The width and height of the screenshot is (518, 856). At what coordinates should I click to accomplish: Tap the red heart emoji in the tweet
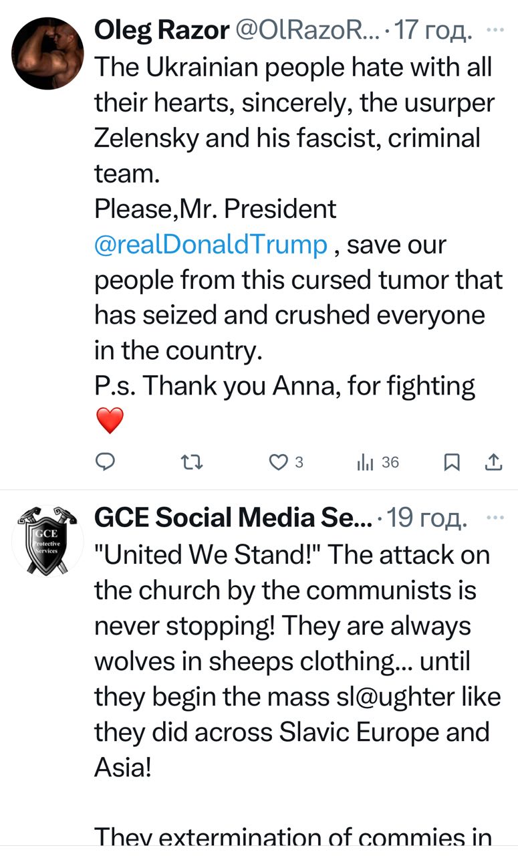coord(110,421)
